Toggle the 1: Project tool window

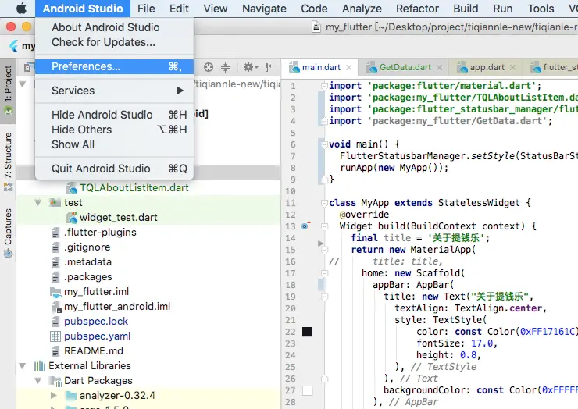coord(8,90)
